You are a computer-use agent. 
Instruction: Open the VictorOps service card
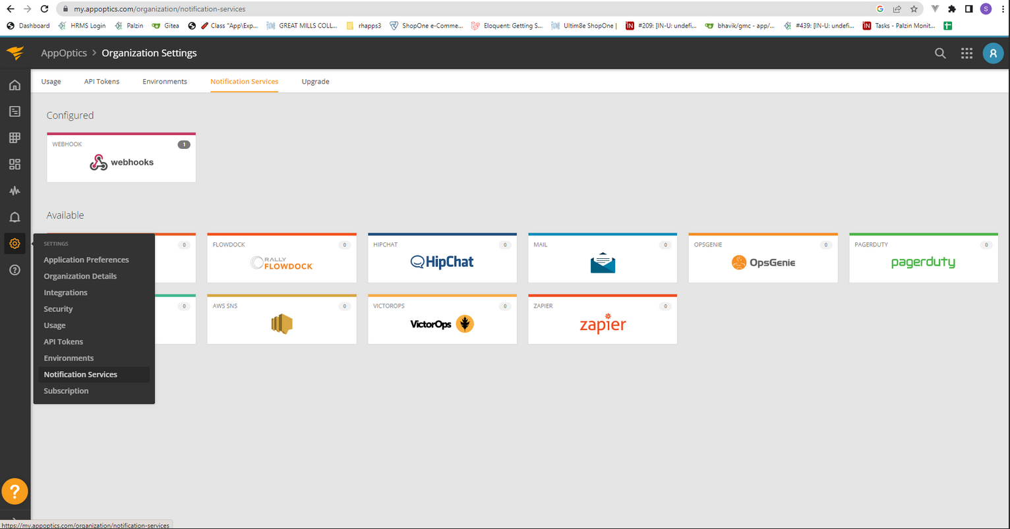point(442,320)
